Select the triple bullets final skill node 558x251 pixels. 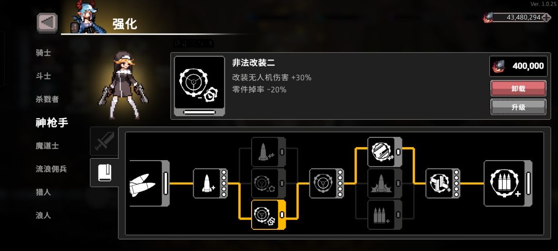(x=508, y=183)
